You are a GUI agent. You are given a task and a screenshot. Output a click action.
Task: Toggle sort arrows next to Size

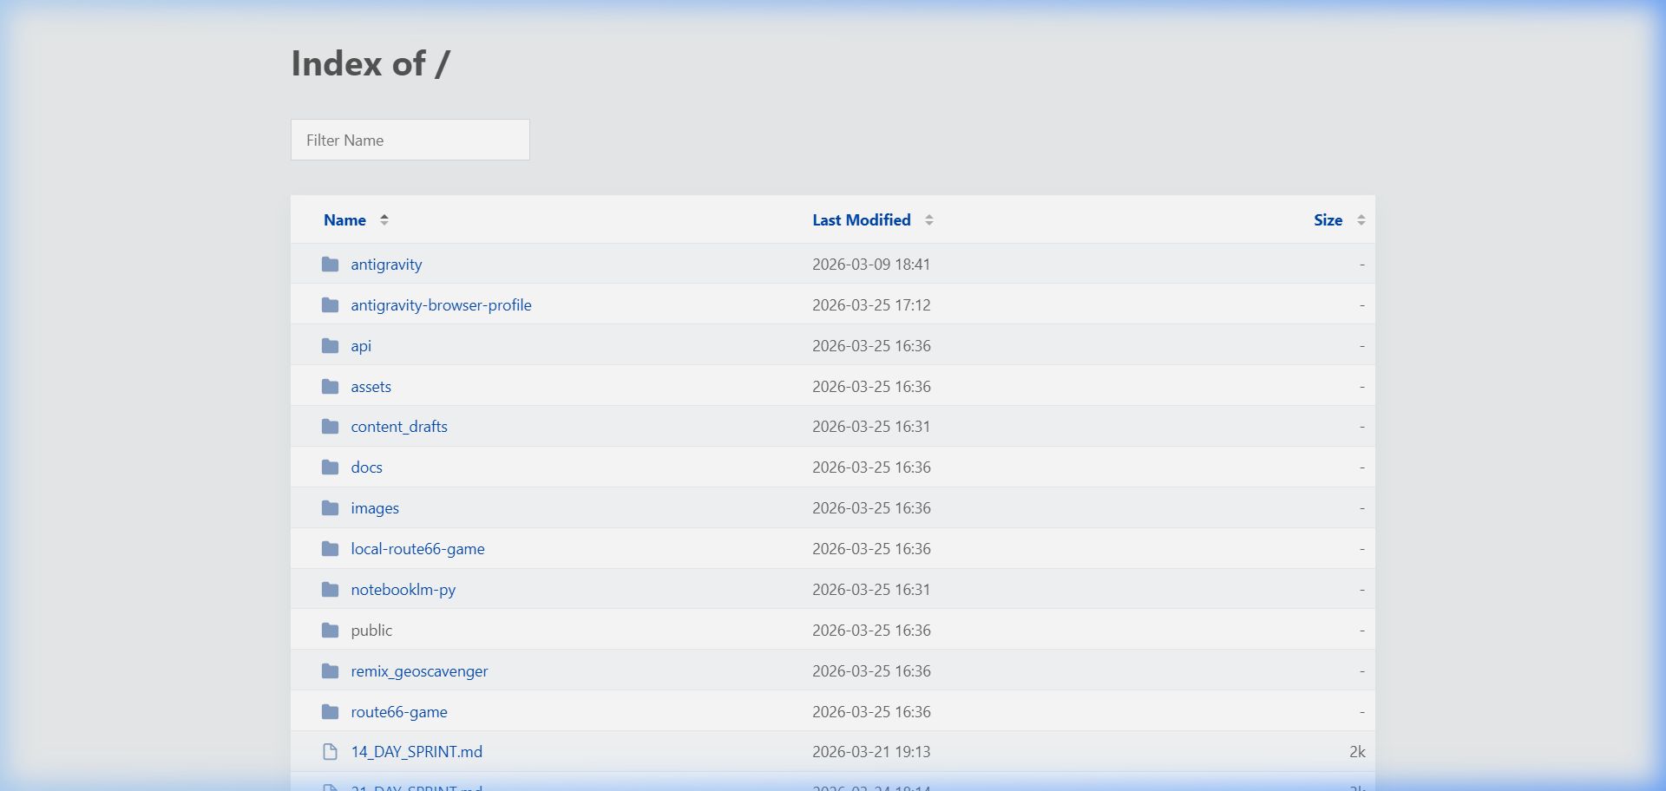pyautogui.click(x=1361, y=220)
